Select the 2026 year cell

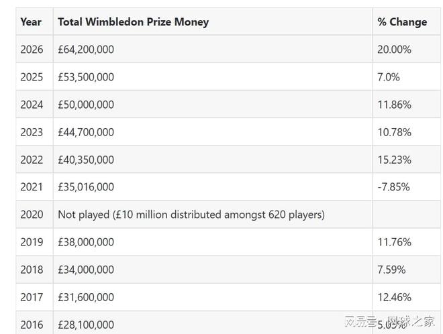click(x=32, y=50)
